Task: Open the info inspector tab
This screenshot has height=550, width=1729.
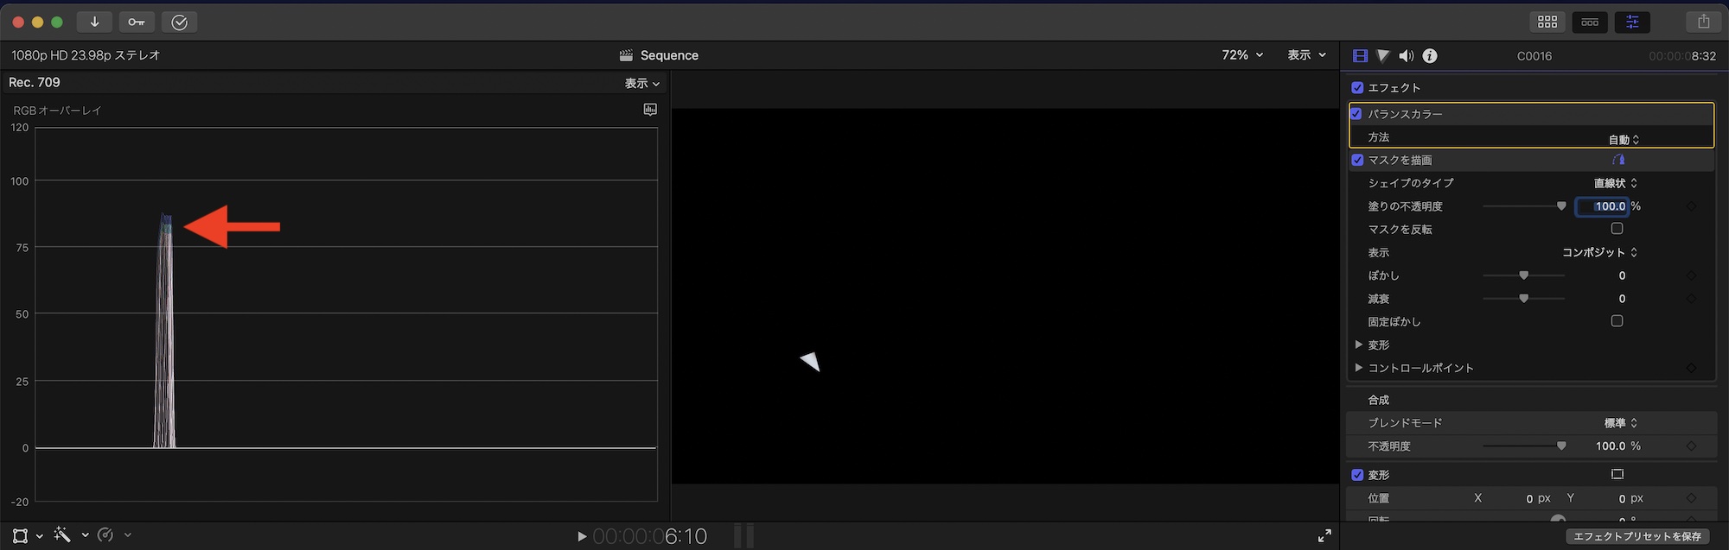Action: pyautogui.click(x=1430, y=56)
